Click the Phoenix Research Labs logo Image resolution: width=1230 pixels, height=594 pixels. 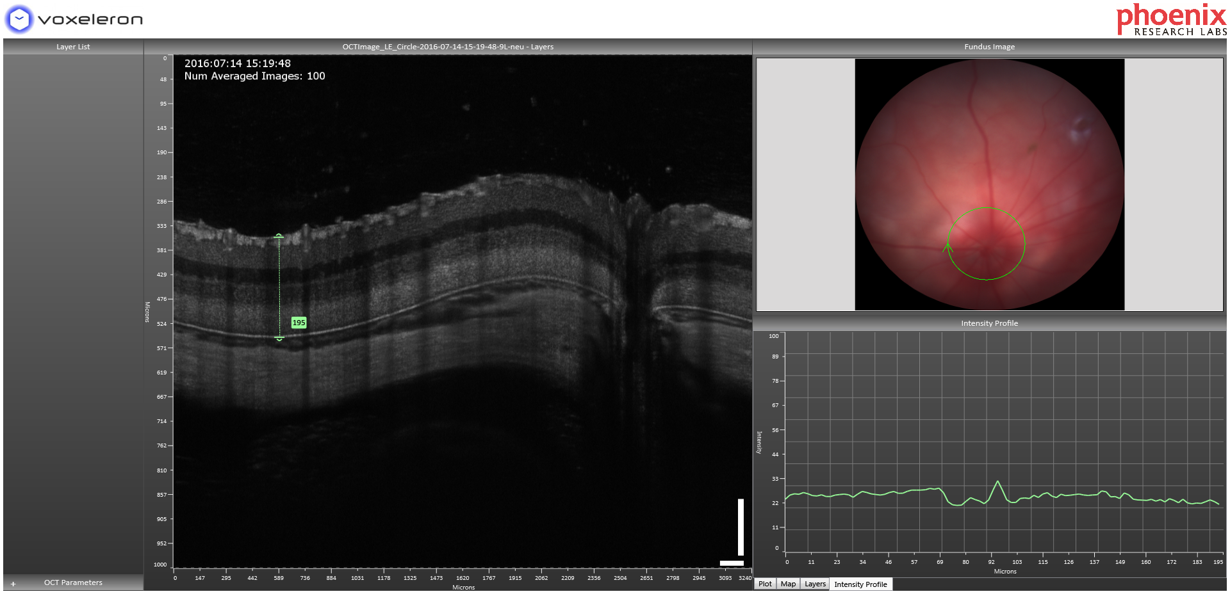pyautogui.click(x=1170, y=19)
